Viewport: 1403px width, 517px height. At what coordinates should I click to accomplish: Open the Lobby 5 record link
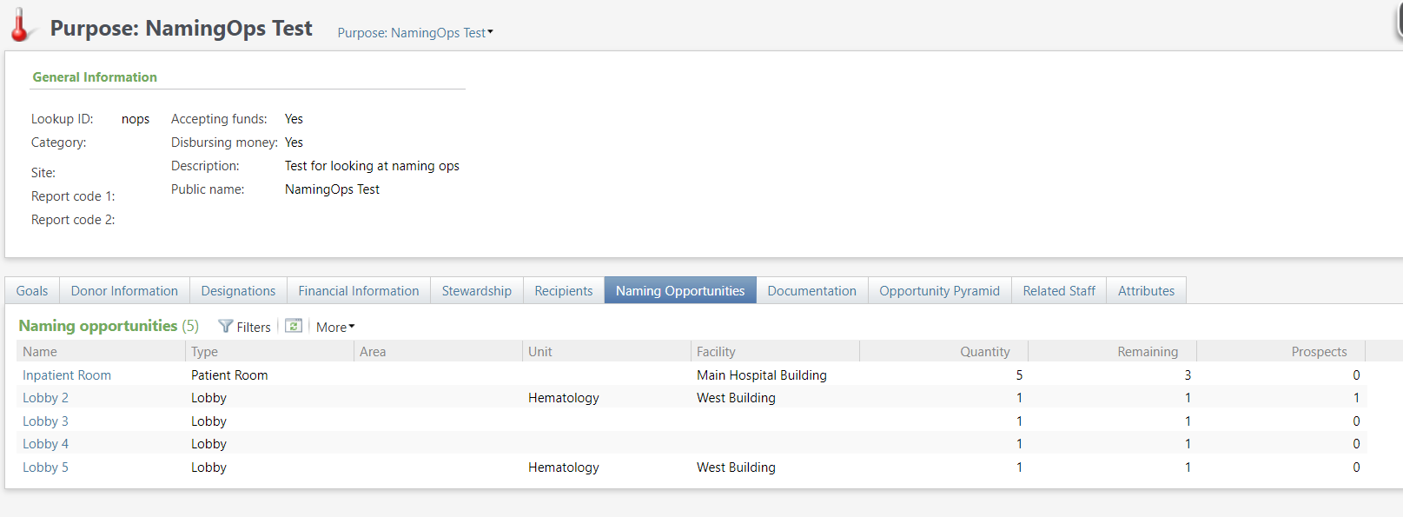[x=45, y=467]
